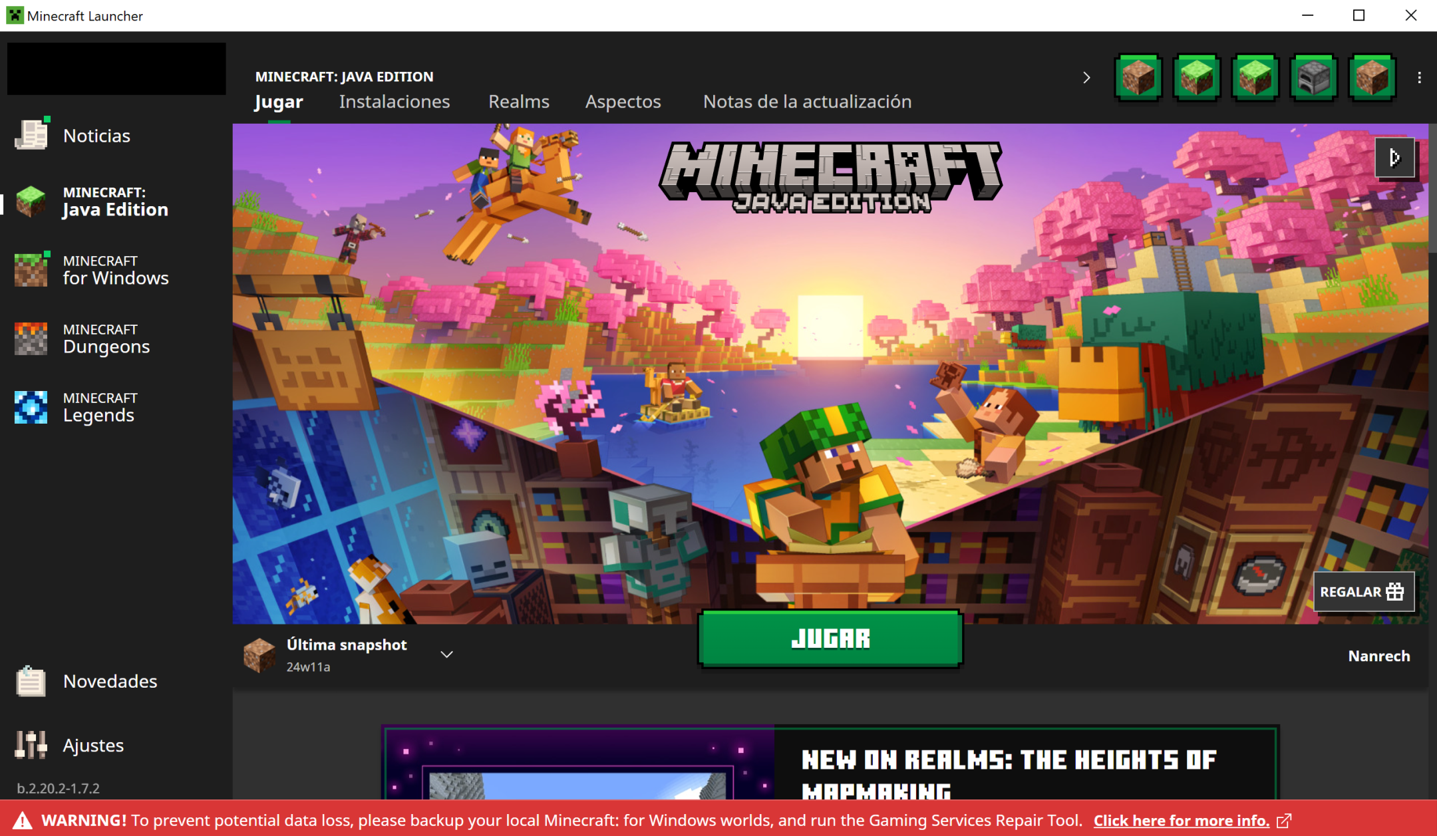The image size is (1437, 836).
Task: Open Notas de la actualización tab
Action: click(x=807, y=102)
